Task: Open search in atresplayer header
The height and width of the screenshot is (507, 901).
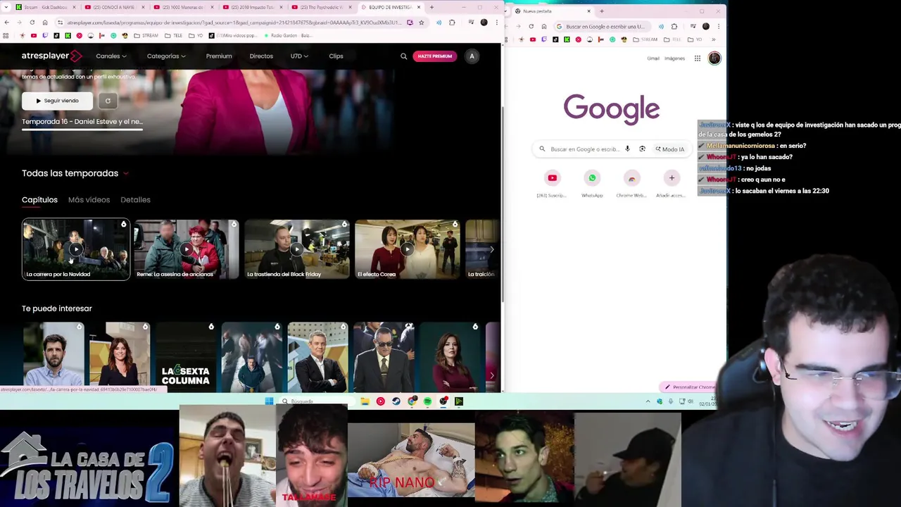Action: 403,56
